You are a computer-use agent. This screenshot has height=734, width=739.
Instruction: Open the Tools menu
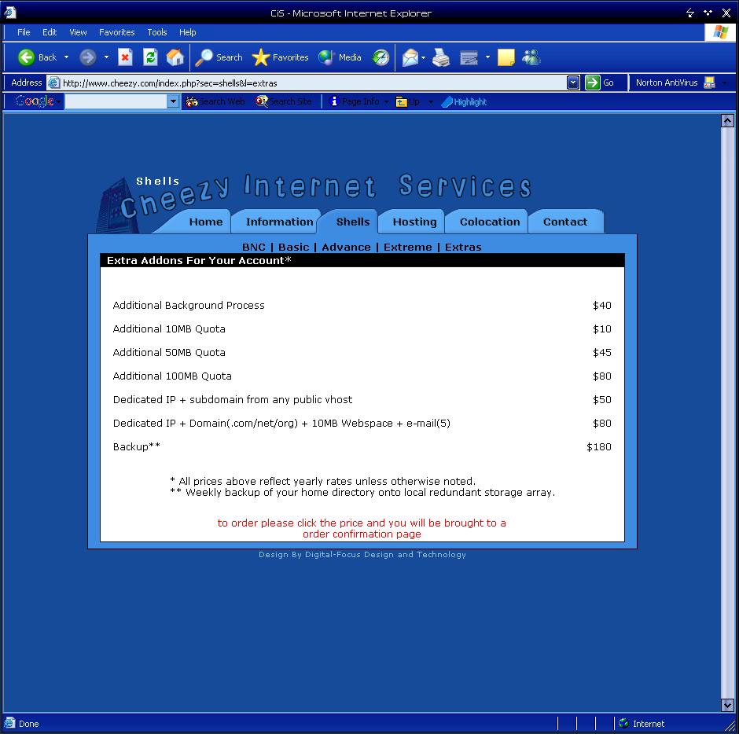pyautogui.click(x=157, y=32)
